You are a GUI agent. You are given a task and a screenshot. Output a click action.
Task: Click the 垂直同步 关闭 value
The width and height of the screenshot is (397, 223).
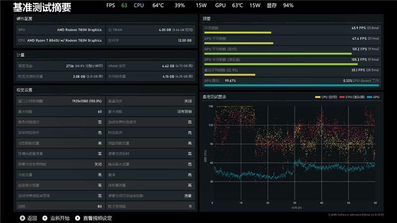click(188, 101)
